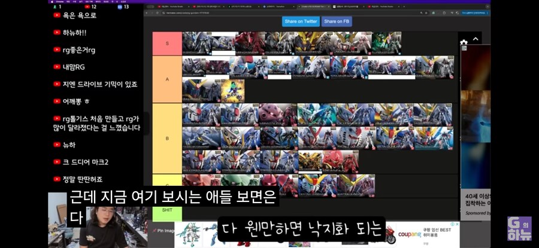539x248 pixels.
Task: Click the Pin Image button
Action: pyautogui.click(x=163, y=231)
